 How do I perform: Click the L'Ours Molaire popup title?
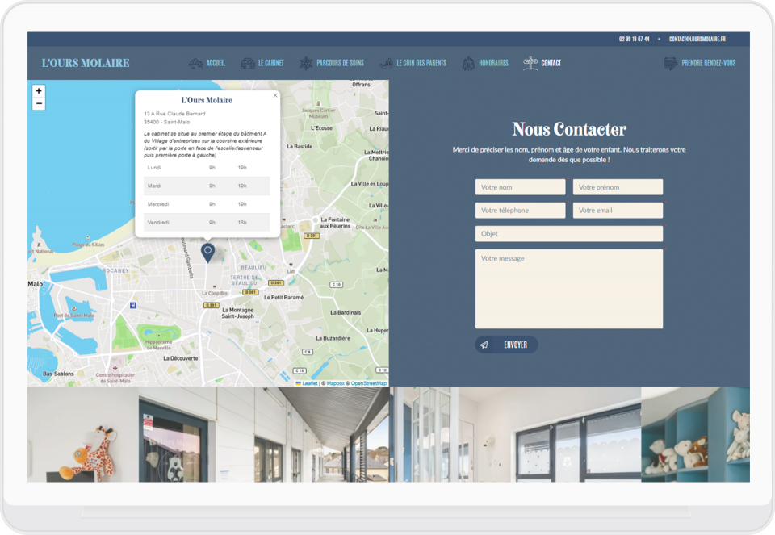pos(207,100)
